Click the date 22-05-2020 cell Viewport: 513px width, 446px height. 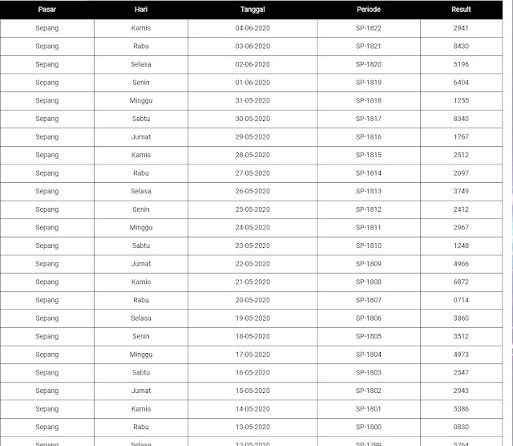252,264
